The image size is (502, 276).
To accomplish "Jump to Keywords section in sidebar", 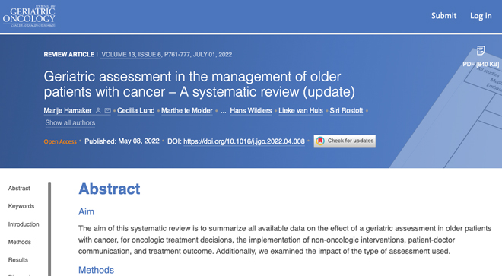I will [21, 206].
